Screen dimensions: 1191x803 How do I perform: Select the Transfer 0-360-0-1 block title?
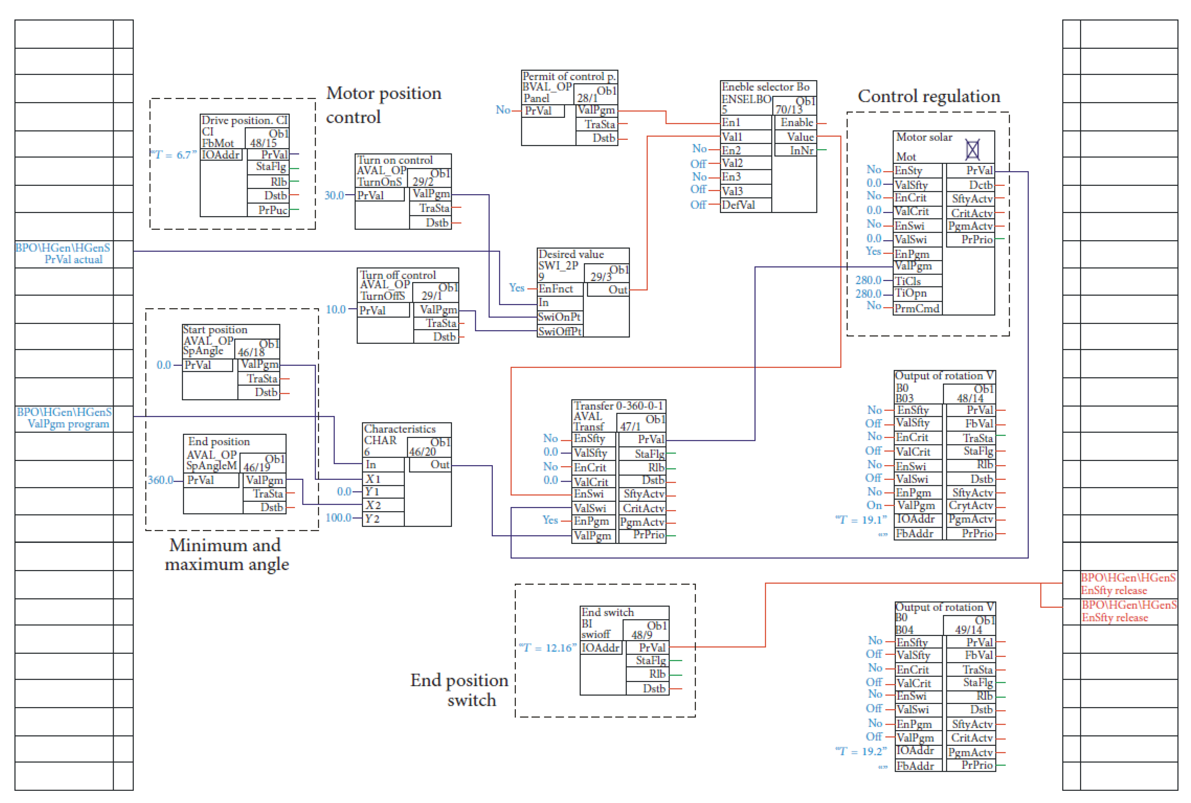[x=618, y=406]
